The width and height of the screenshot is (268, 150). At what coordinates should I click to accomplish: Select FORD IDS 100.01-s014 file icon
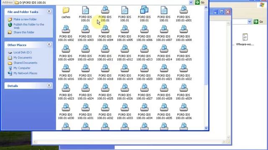pos(164,49)
